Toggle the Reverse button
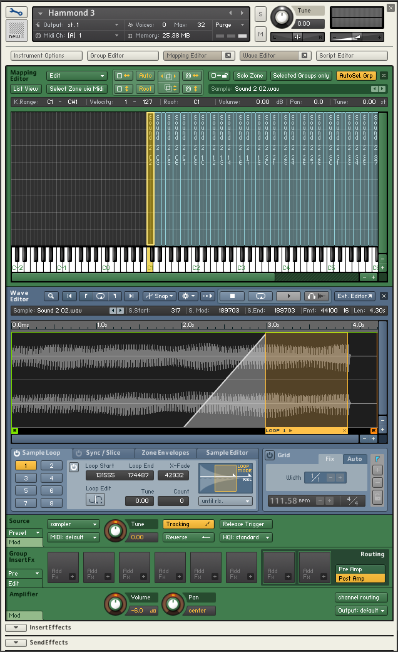This screenshot has width=398, height=652. pyautogui.click(x=188, y=537)
